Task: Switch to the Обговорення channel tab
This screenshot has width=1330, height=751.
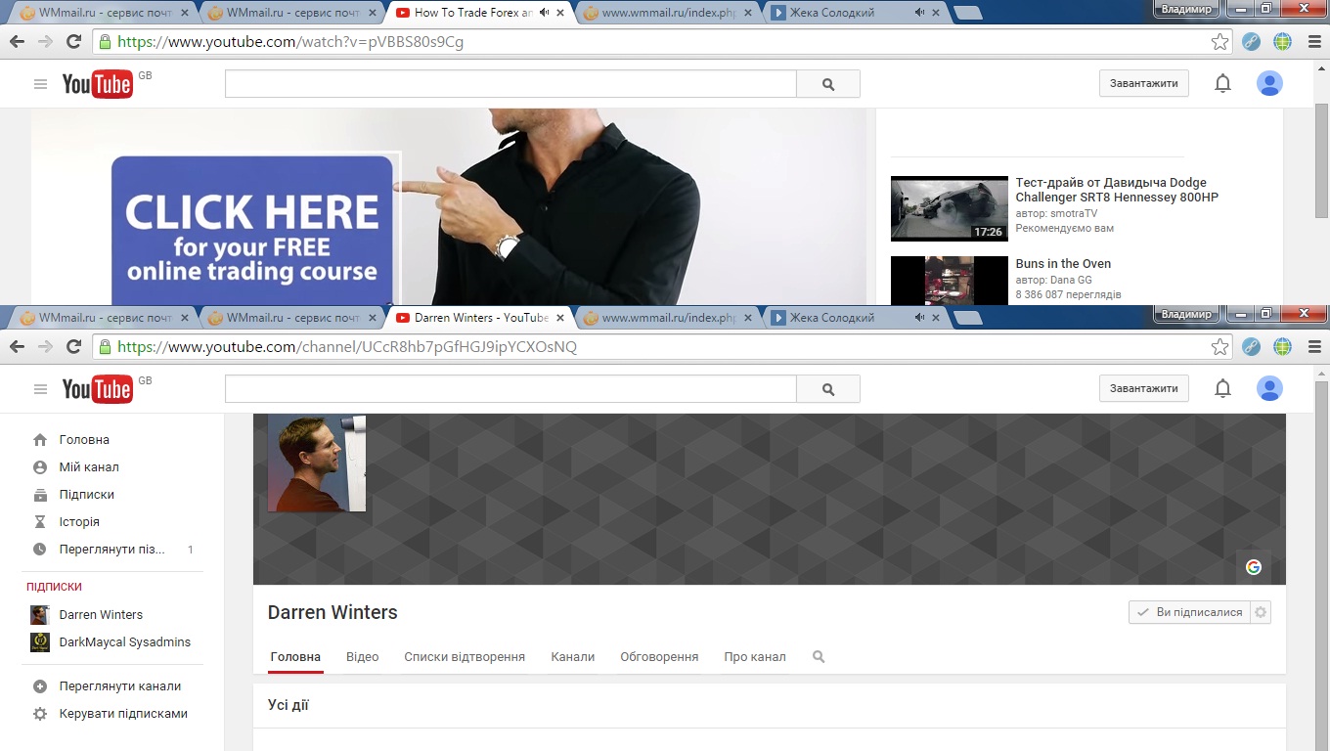Action: point(659,657)
